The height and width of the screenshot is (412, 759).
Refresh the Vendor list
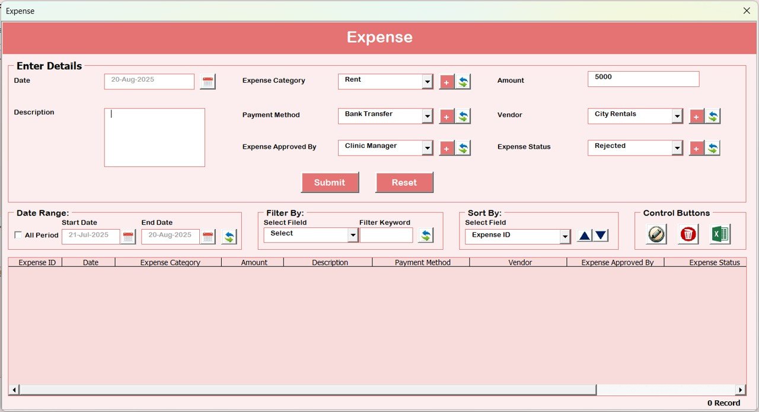pyautogui.click(x=713, y=117)
